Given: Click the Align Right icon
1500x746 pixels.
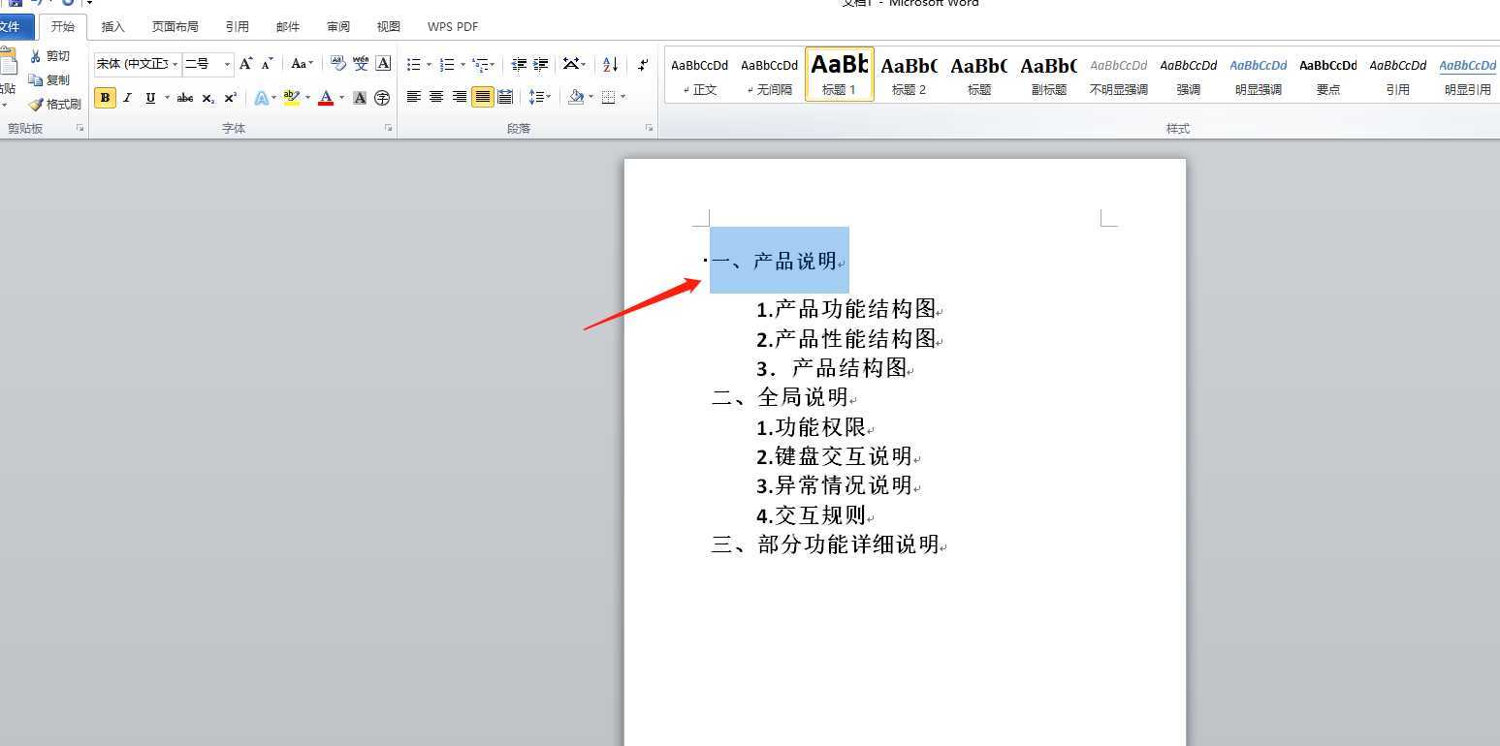Looking at the screenshot, I should point(460,97).
